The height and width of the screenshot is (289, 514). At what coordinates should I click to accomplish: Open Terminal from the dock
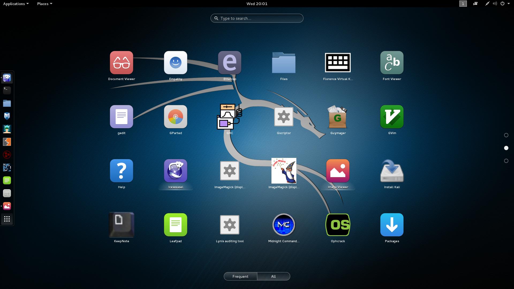7,90
